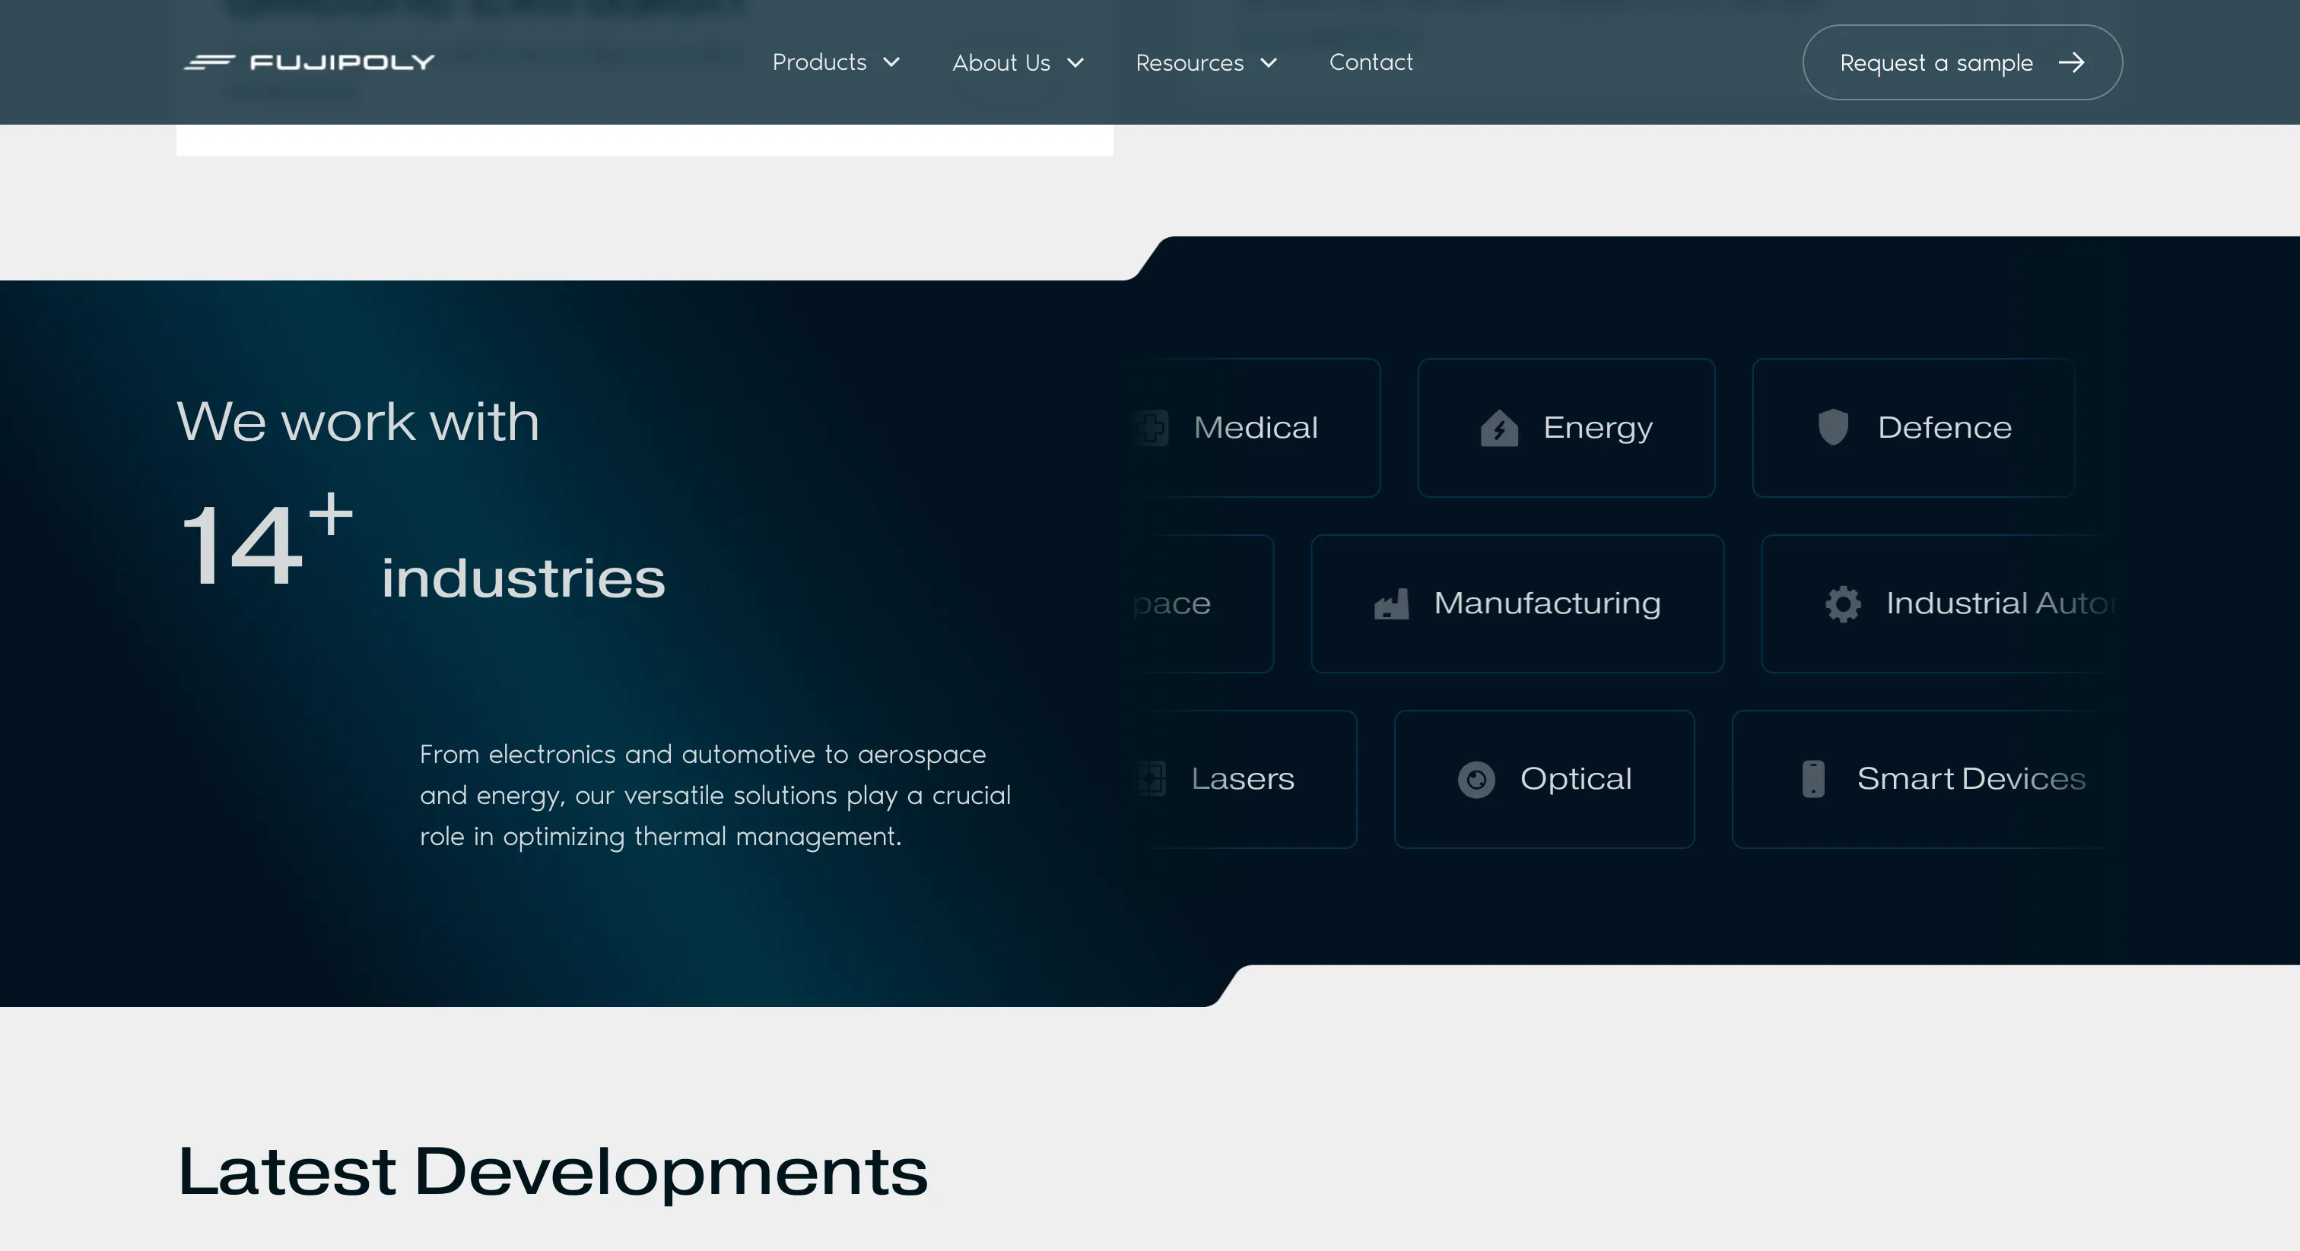Expand the Resources chevron
Screen dimensions: 2300x1251
(x=1269, y=62)
